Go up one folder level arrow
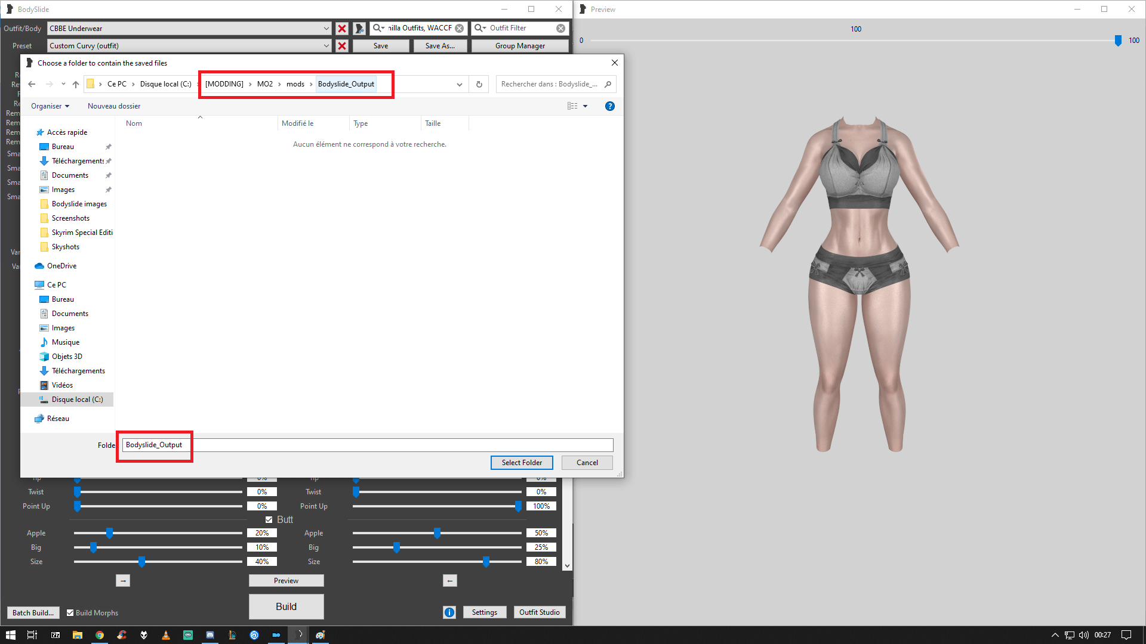1146x644 pixels. pyautogui.click(x=76, y=84)
